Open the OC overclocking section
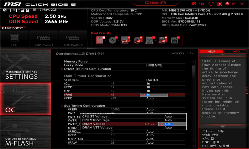This screenshot has width=249, height=149. click(26, 99)
